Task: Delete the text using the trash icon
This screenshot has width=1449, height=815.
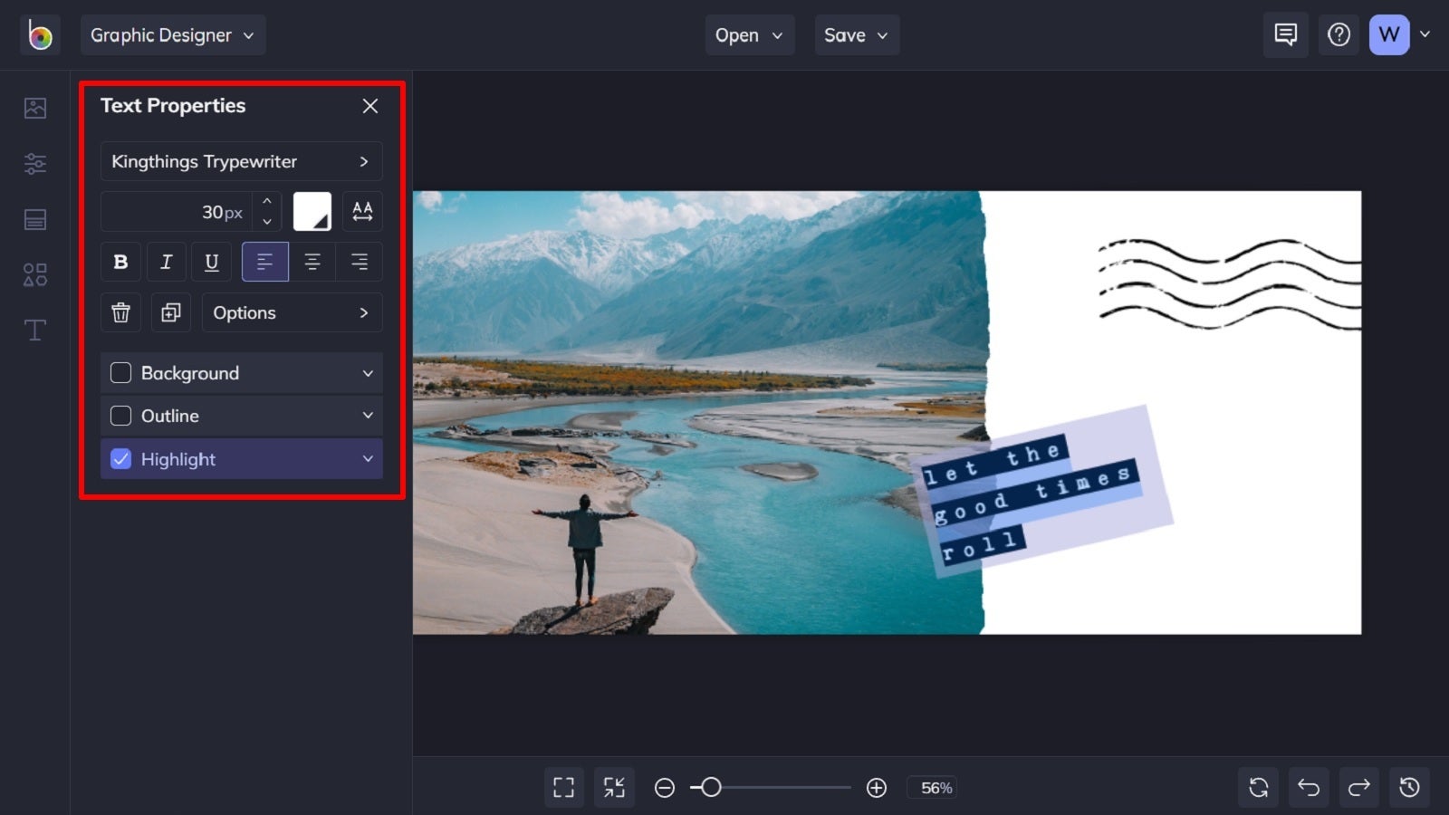Action: pos(120,312)
